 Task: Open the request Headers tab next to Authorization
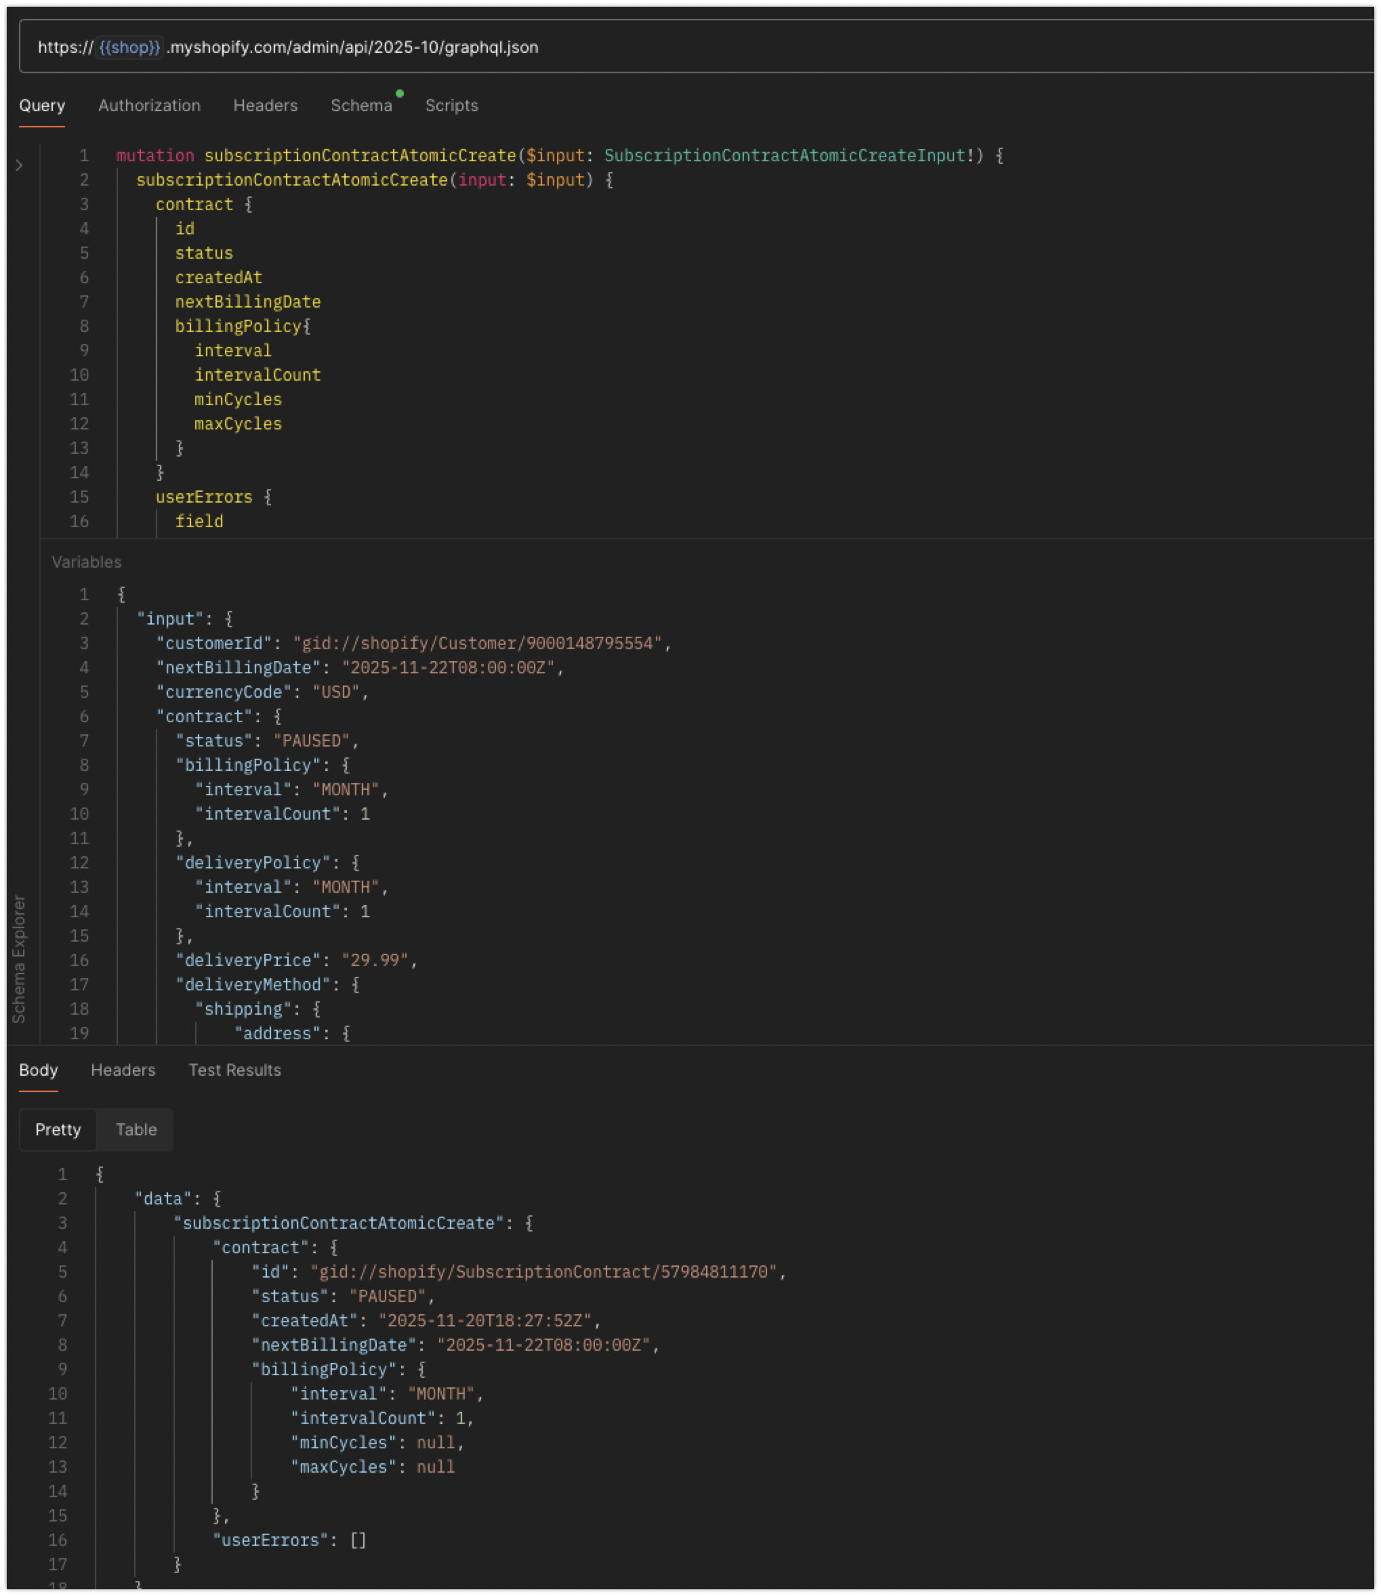[x=265, y=106]
